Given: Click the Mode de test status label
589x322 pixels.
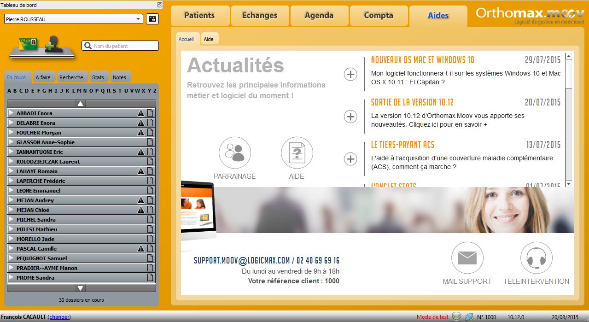Looking at the screenshot, I should (x=432, y=317).
